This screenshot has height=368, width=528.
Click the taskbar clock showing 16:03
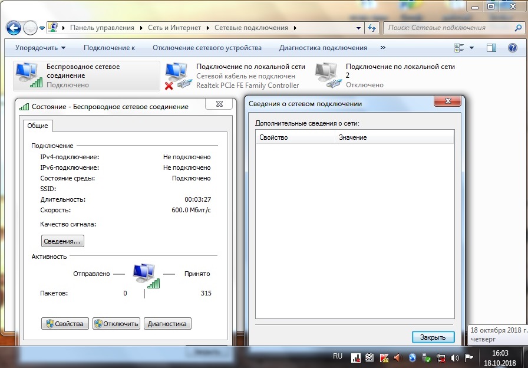[500, 358]
